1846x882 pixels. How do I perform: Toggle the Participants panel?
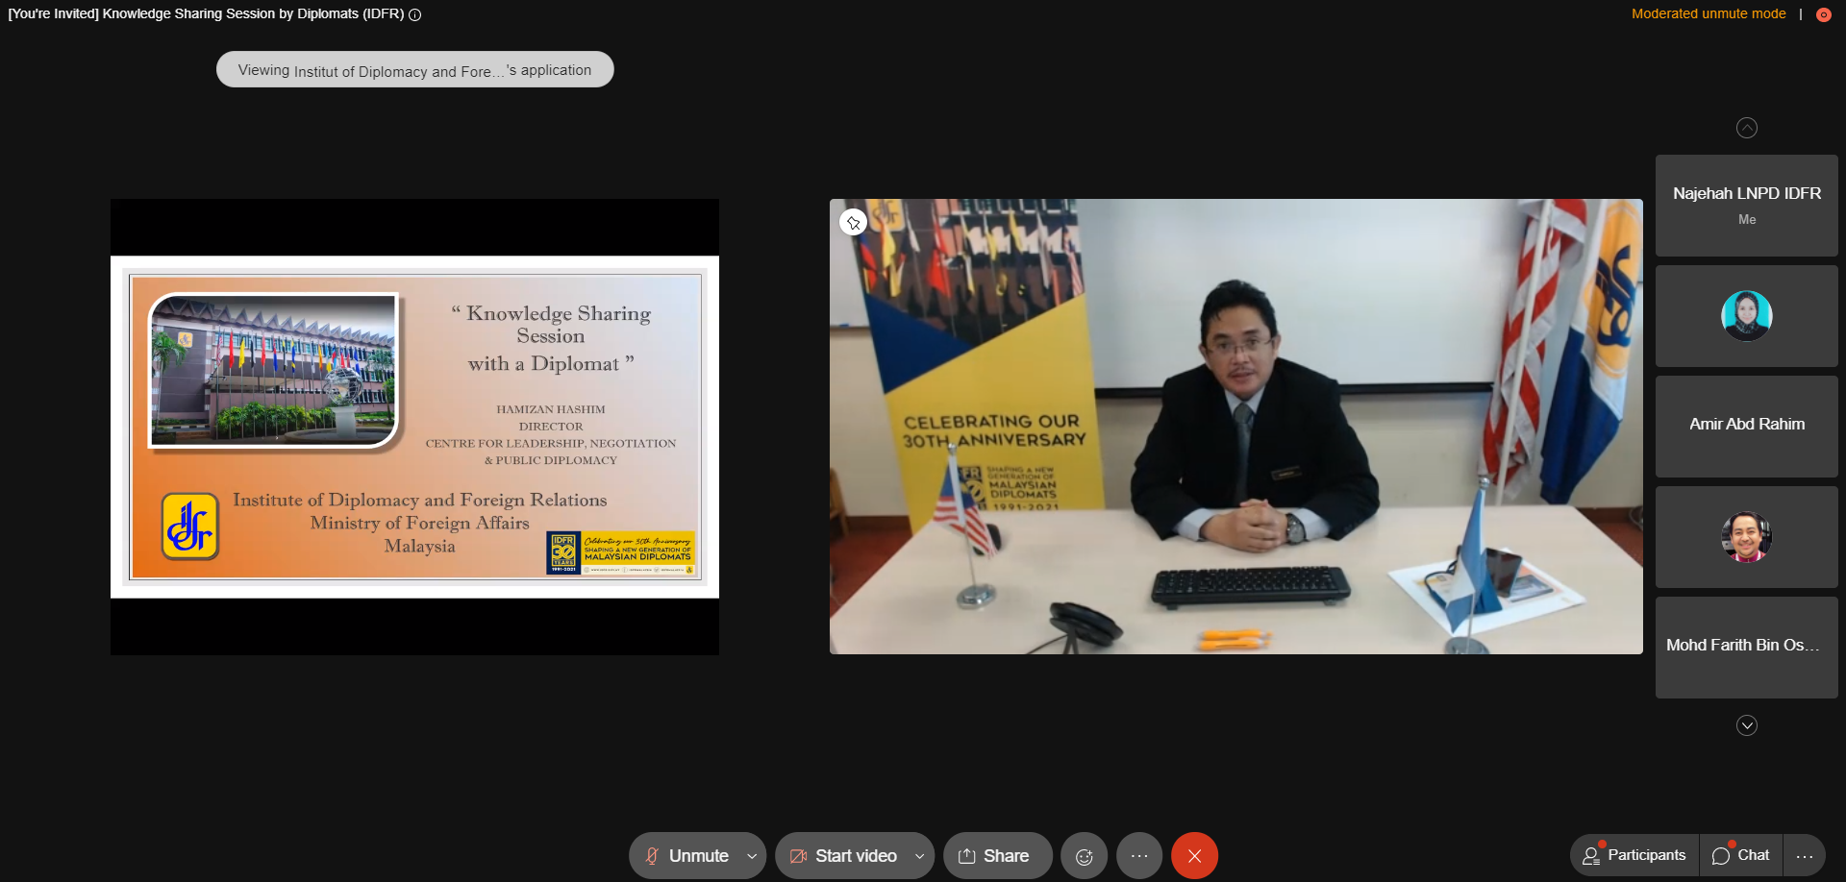(1634, 855)
